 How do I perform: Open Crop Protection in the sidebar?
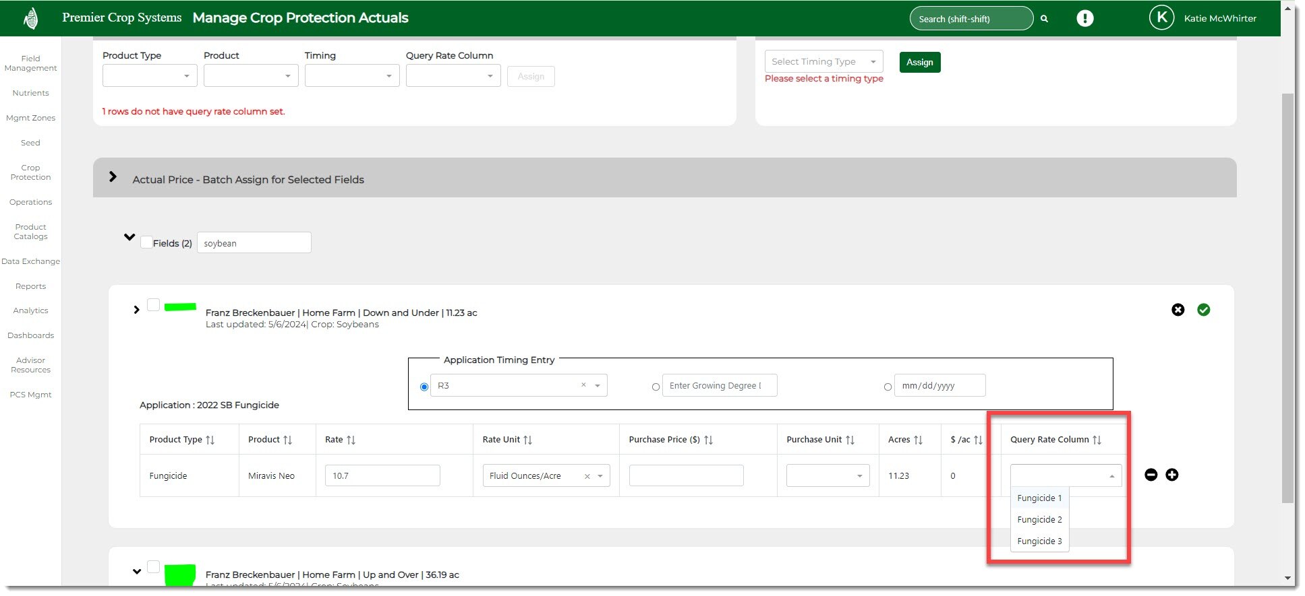coord(30,172)
